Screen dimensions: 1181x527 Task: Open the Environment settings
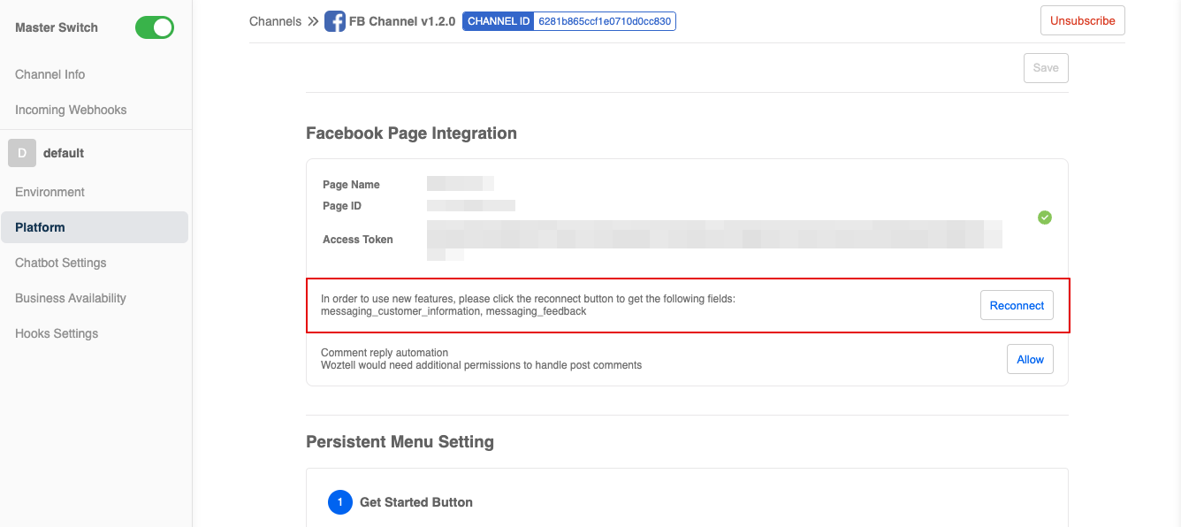coord(50,192)
